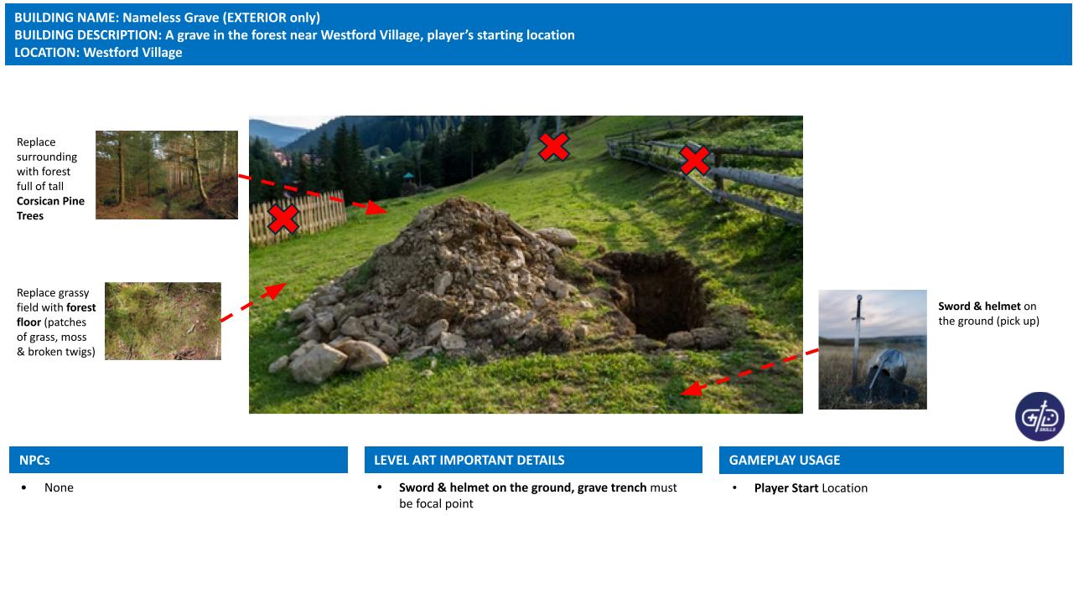This screenshot has height=603, width=1073.
Task: Click the dashed arrow from the pine forest photo
Action: click(x=314, y=193)
